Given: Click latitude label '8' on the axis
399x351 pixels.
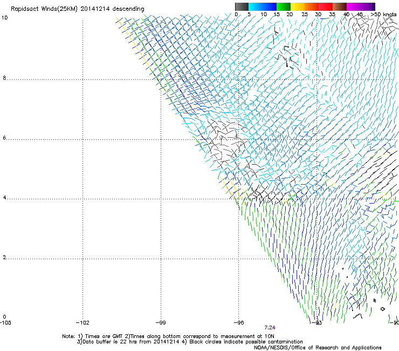Looking at the screenshot, I should [4, 78].
